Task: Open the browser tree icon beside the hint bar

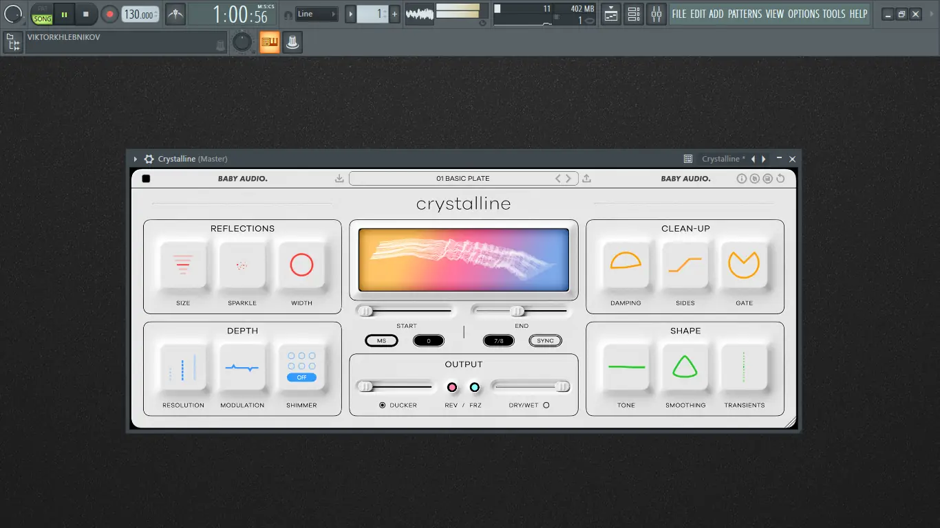Action: tap(12, 43)
